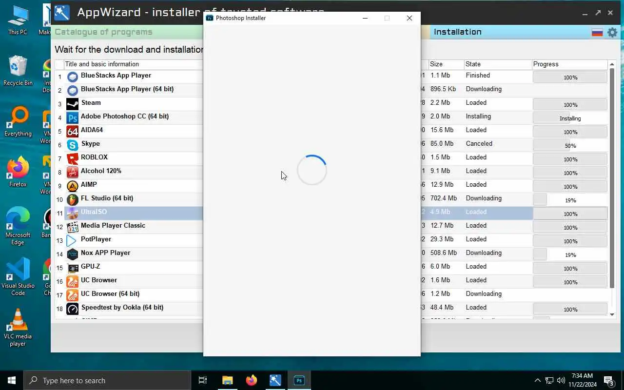
Task: Select the PotPlayer row title
Action: click(x=96, y=239)
